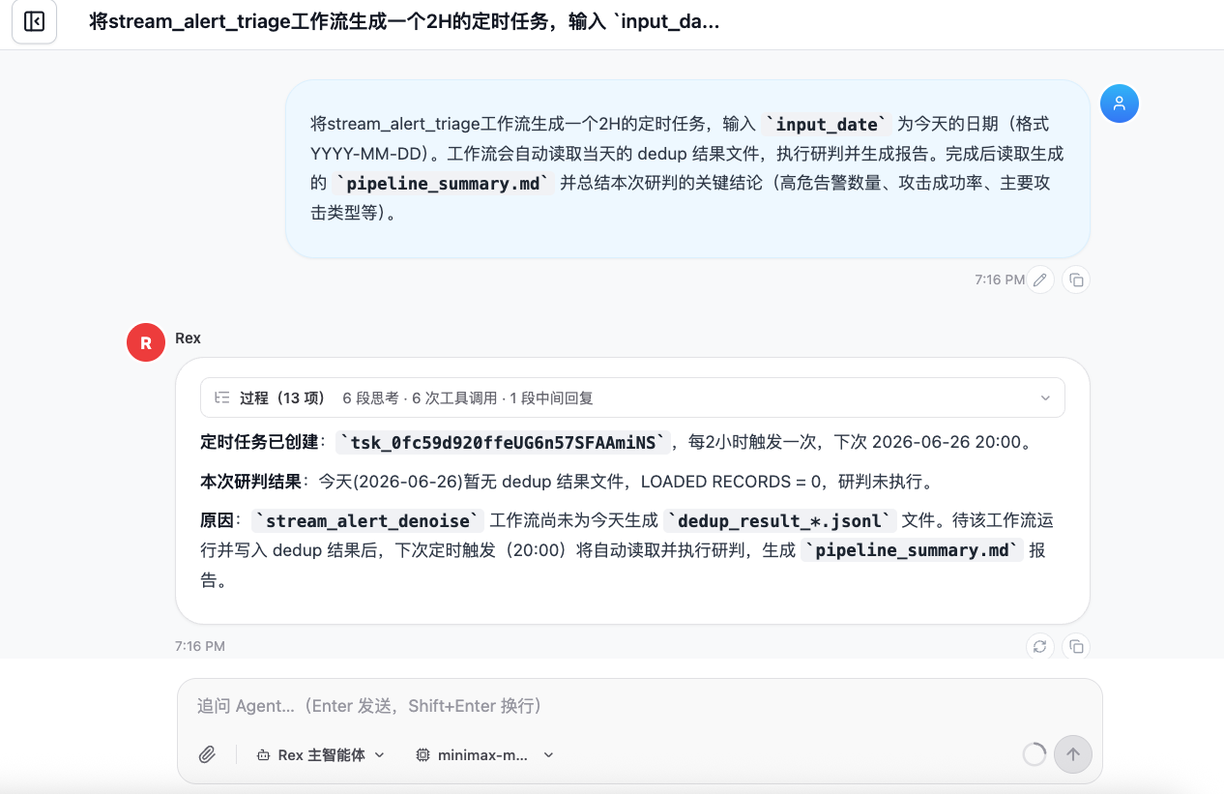Expand the 过程（13 项）process panel
This screenshot has width=1224, height=794.
tap(632, 397)
